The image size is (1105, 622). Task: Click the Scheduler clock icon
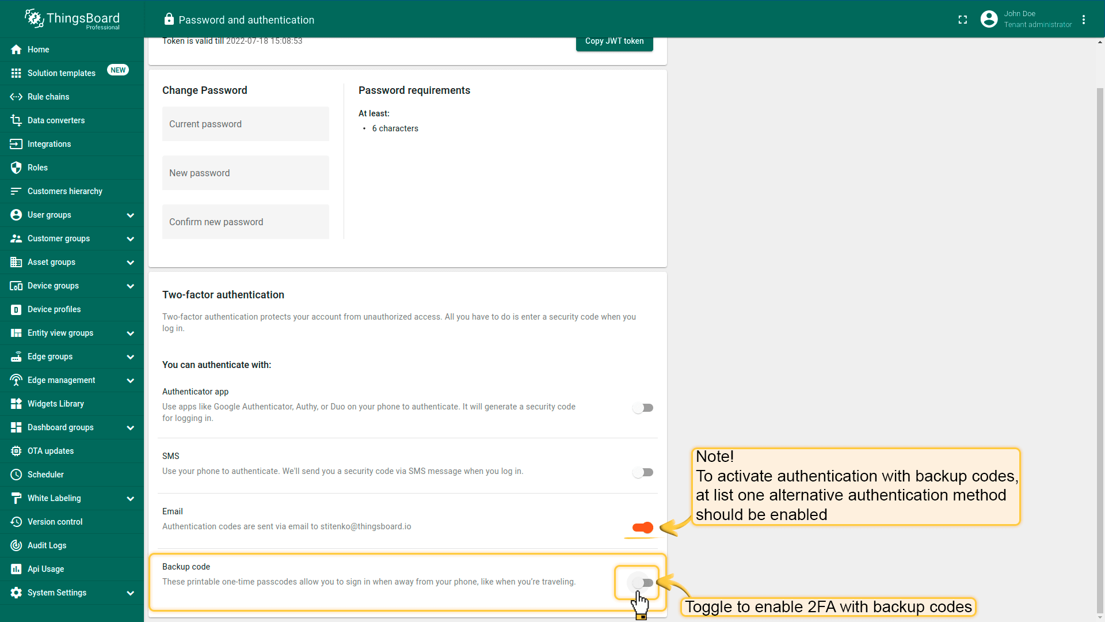(x=16, y=475)
